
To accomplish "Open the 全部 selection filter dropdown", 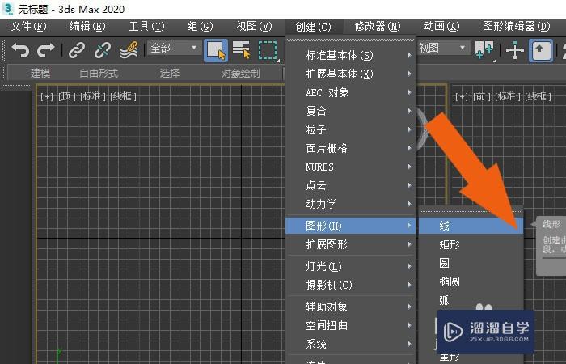I will [x=174, y=48].
